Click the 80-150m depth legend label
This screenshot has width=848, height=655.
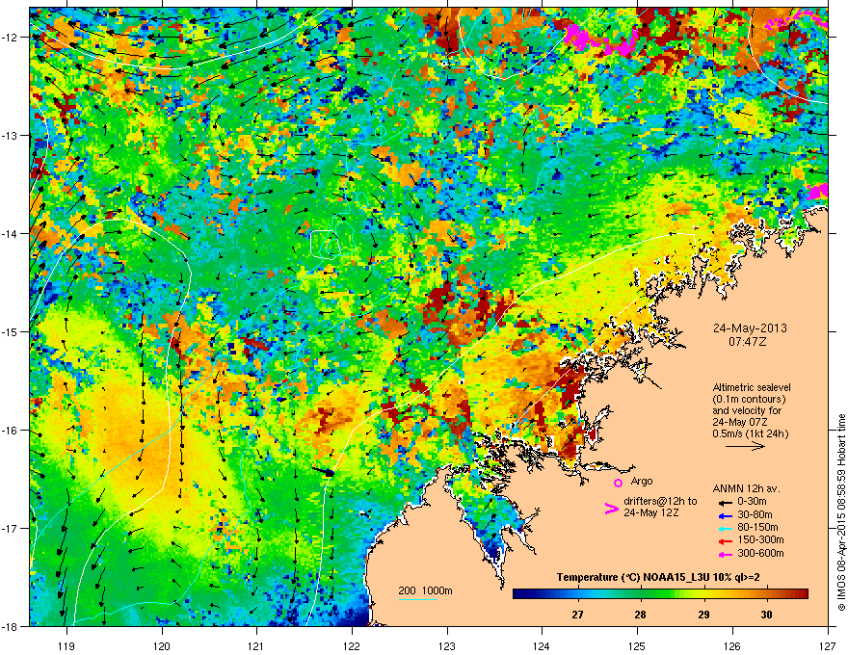click(757, 528)
